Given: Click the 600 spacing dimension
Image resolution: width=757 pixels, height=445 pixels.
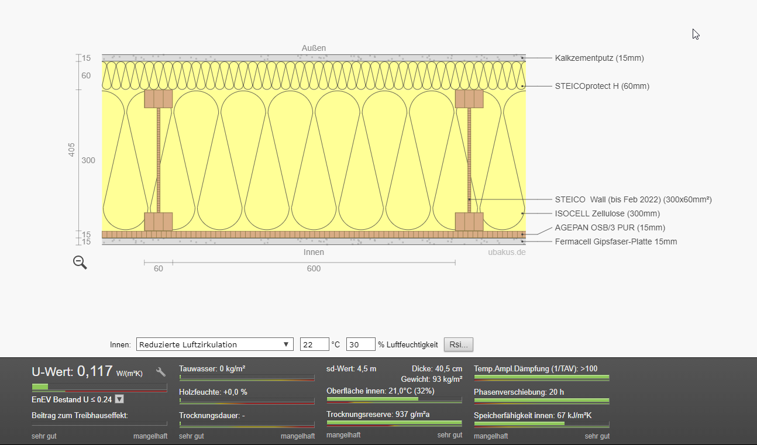Looking at the screenshot, I should pyautogui.click(x=314, y=268).
